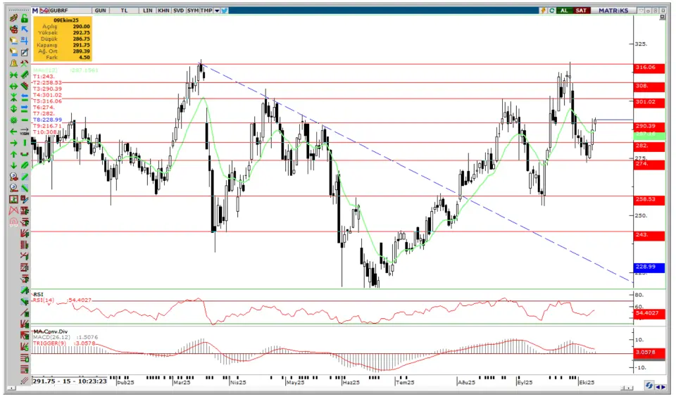Open the GUN period selector
This screenshot has height=399, width=676.
click(x=101, y=11)
